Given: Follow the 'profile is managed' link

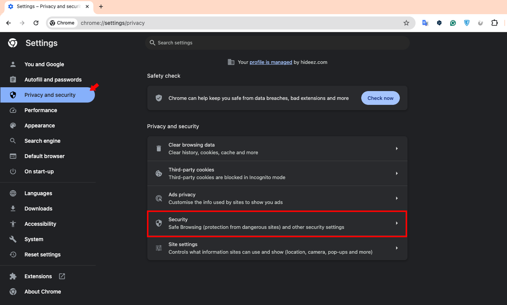Looking at the screenshot, I should (271, 62).
